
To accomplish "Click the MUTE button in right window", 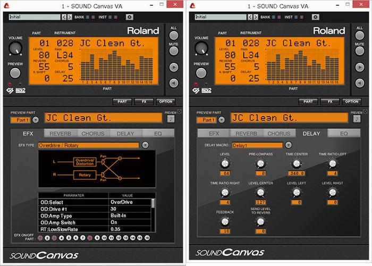I will click(x=360, y=51).
